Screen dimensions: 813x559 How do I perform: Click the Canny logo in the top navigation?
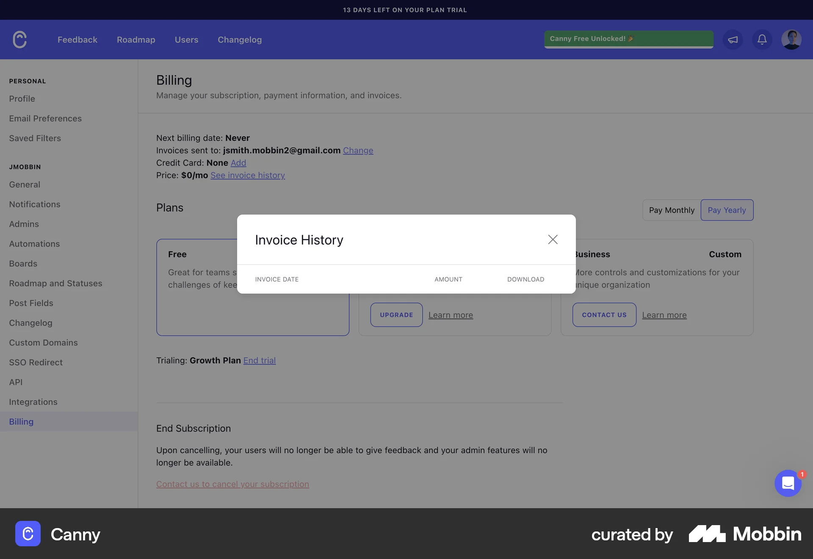(19, 39)
